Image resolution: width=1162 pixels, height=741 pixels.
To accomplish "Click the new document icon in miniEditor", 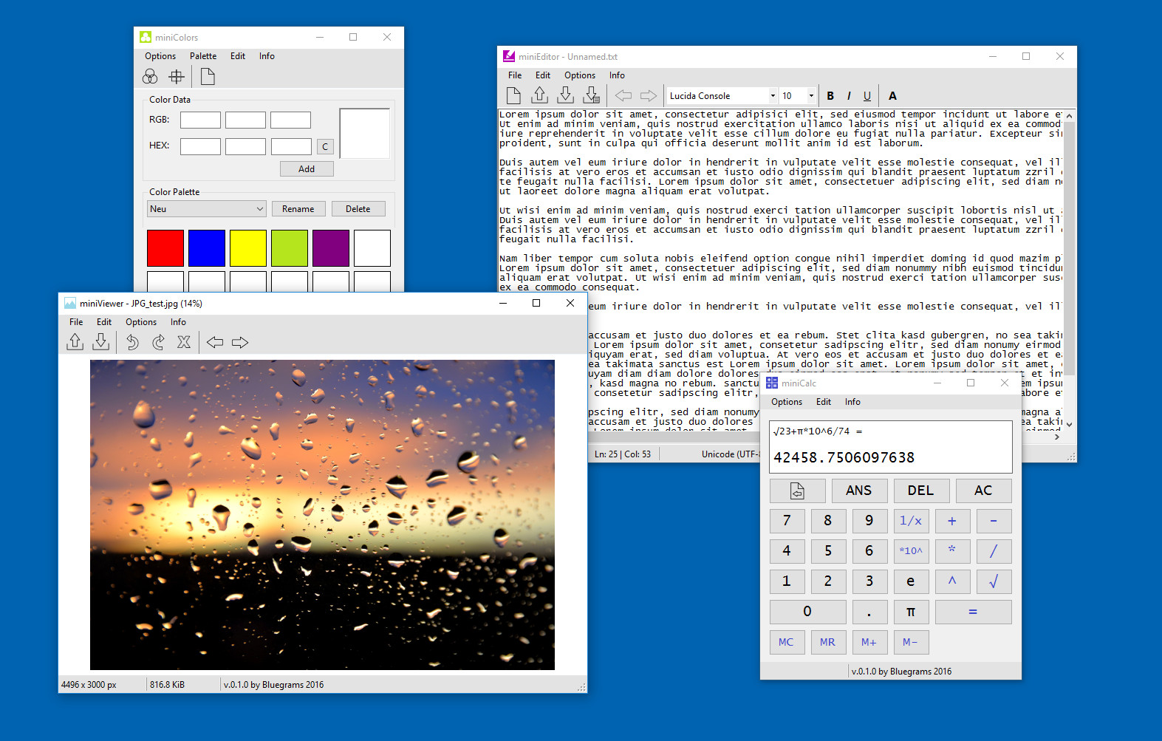I will pos(513,95).
